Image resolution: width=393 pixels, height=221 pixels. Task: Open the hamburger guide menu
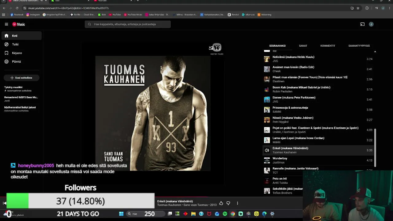click(x=6, y=24)
